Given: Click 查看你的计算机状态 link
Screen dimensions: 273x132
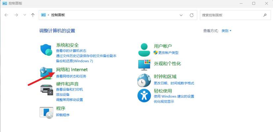Looking at the screenshot, I should pyautogui.click(x=71, y=51).
